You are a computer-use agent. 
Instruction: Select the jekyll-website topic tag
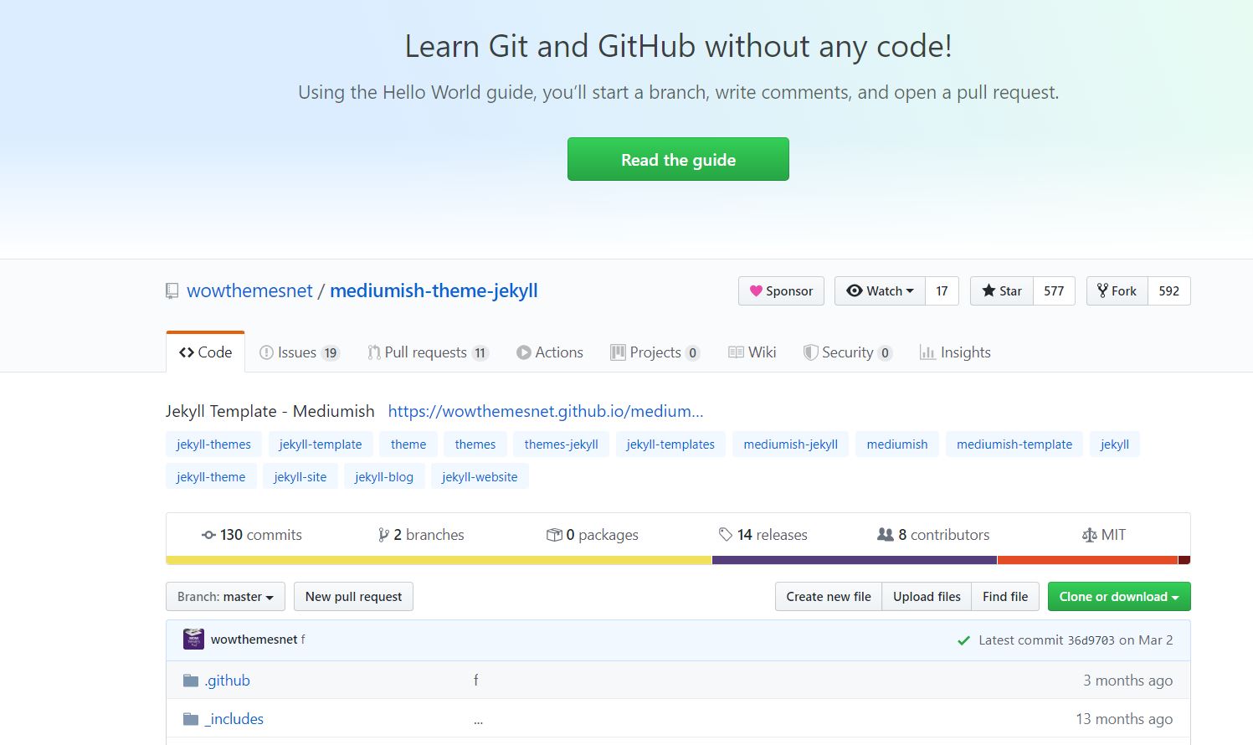point(480,477)
